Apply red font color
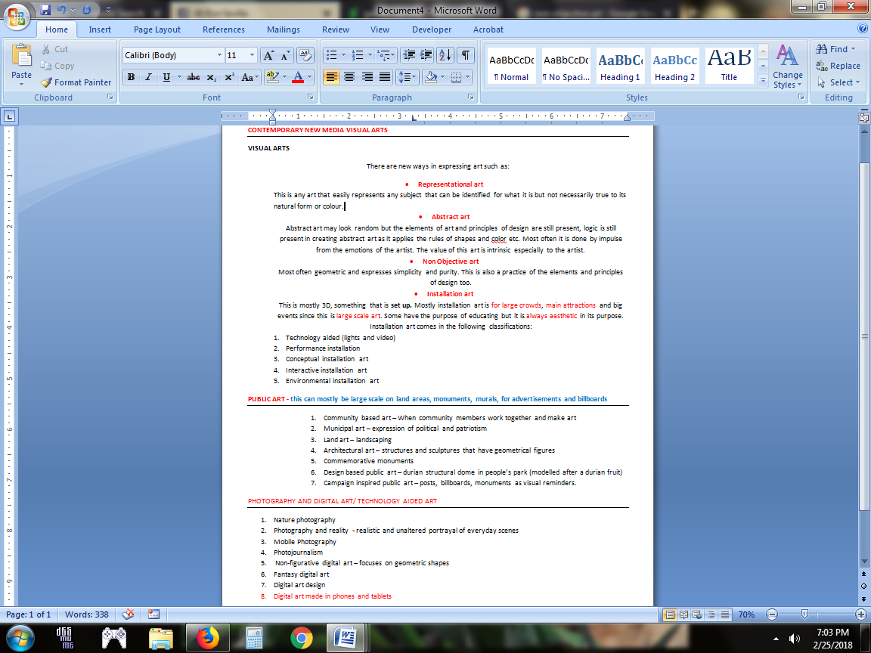871x653 pixels. pos(298,77)
